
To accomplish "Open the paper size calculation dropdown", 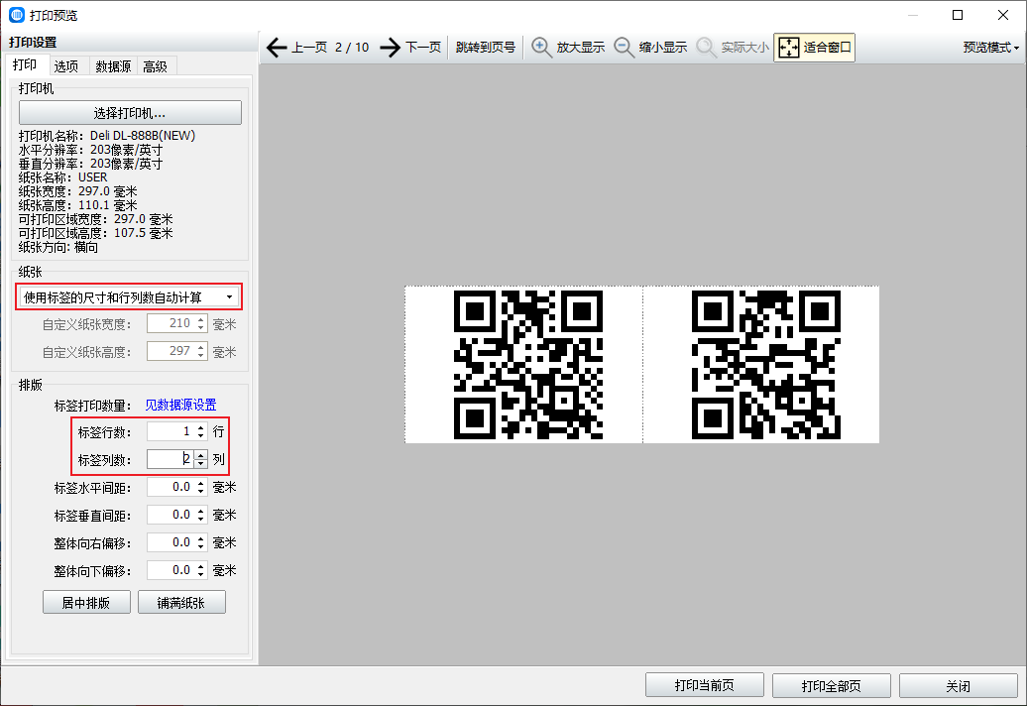I will (129, 297).
